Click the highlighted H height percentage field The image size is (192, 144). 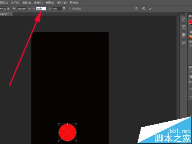tap(41, 9)
